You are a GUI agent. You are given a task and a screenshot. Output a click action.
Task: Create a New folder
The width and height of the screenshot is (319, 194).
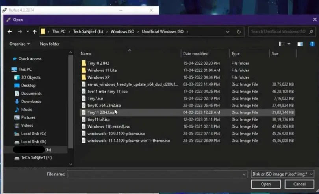[x=50, y=44]
